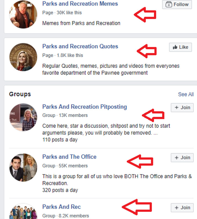The height and width of the screenshot is (219, 197).
Task: Open Parks and The Office title link
Action: (69, 157)
